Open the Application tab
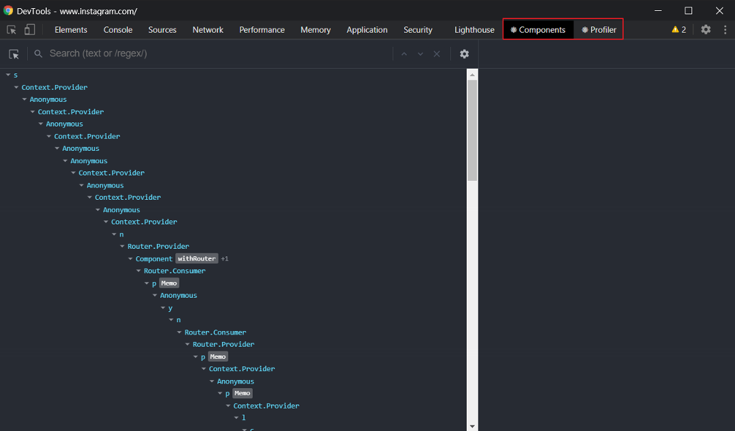The width and height of the screenshot is (735, 431). 367,29
